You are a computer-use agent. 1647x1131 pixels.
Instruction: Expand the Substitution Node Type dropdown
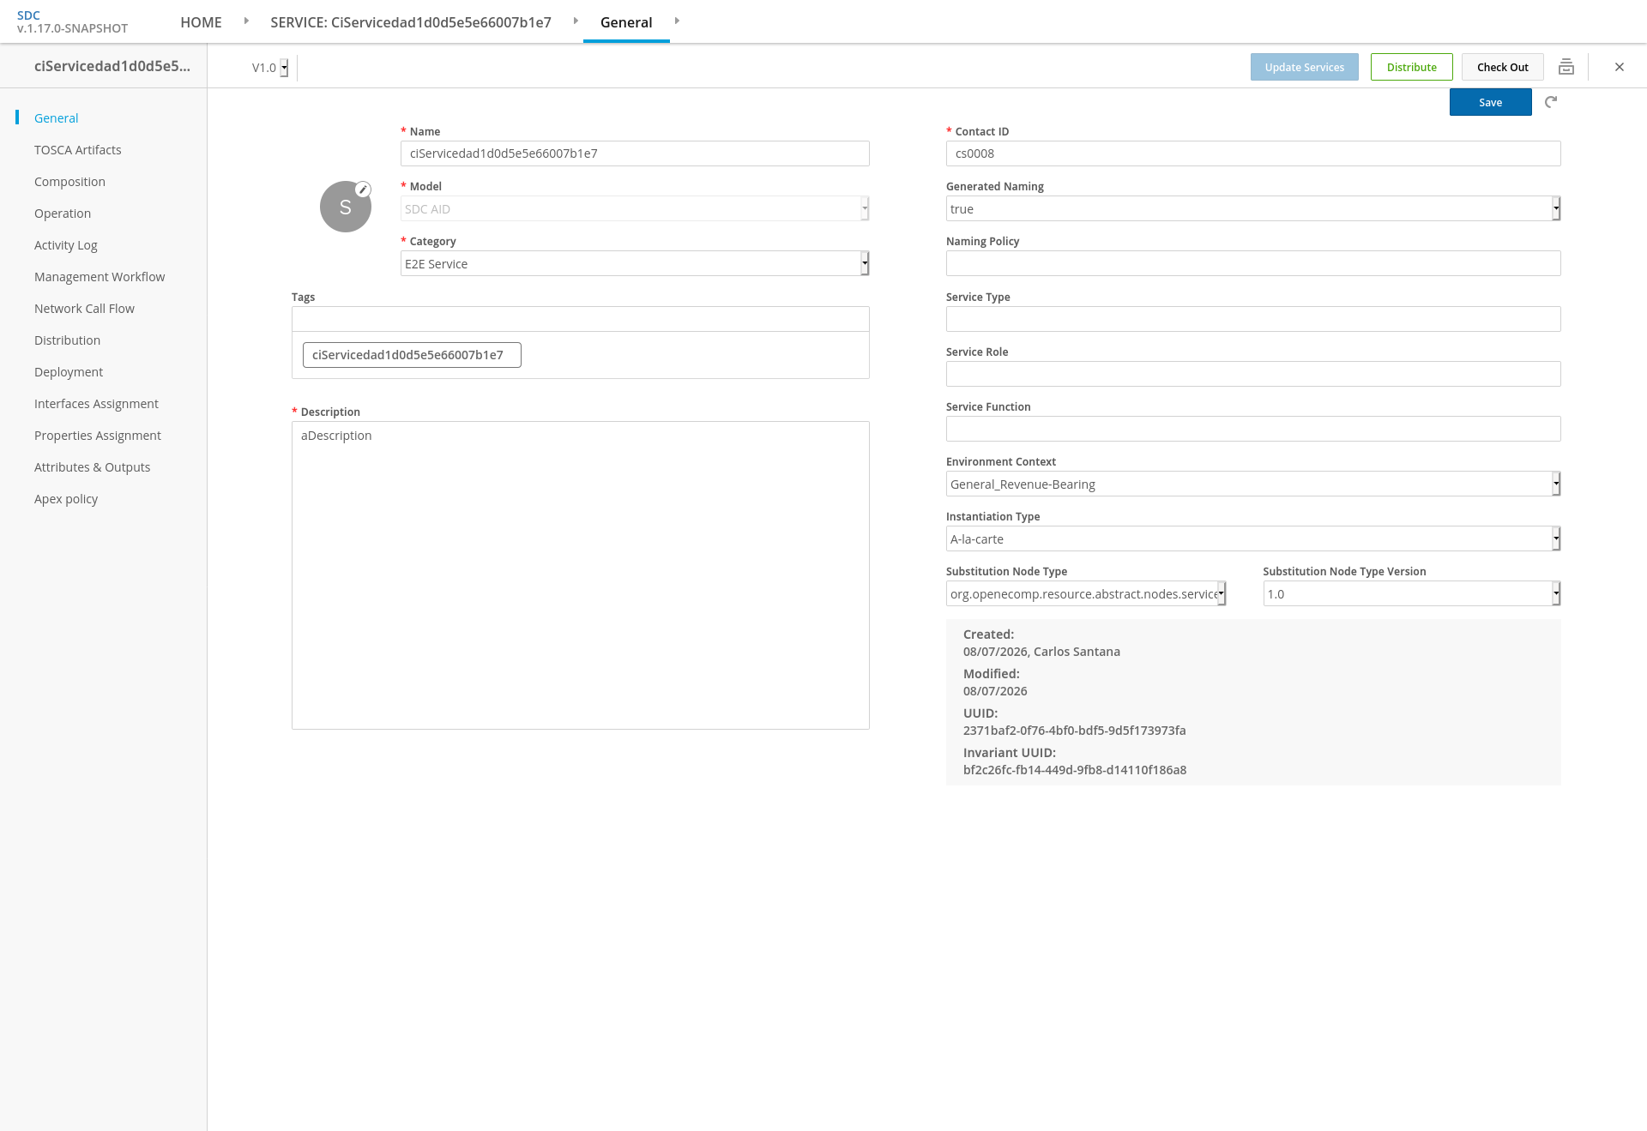coord(1086,593)
